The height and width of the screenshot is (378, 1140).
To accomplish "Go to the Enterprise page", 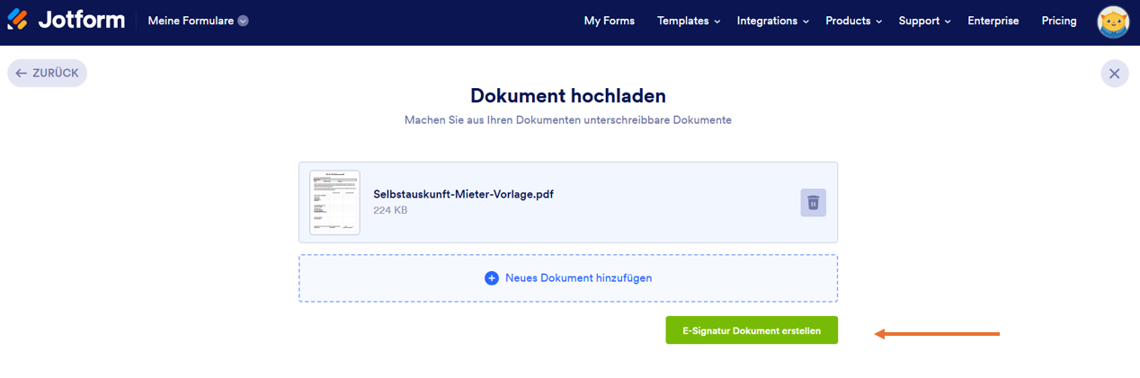I will pos(993,21).
